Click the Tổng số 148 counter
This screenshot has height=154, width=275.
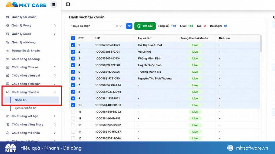(167, 26)
